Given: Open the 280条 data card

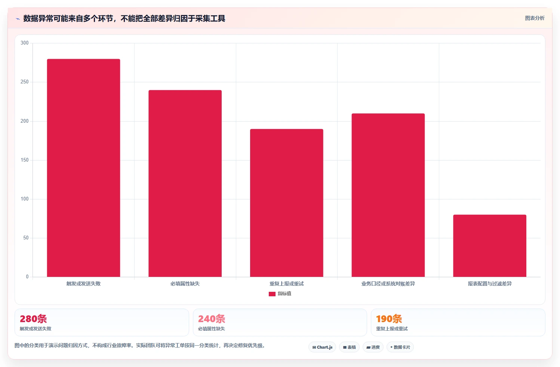Looking at the screenshot, I should point(102,322).
